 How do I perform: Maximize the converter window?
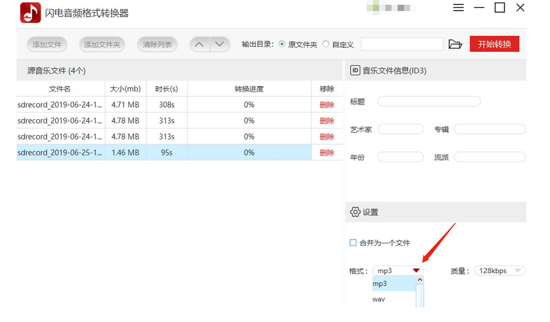pos(499,8)
